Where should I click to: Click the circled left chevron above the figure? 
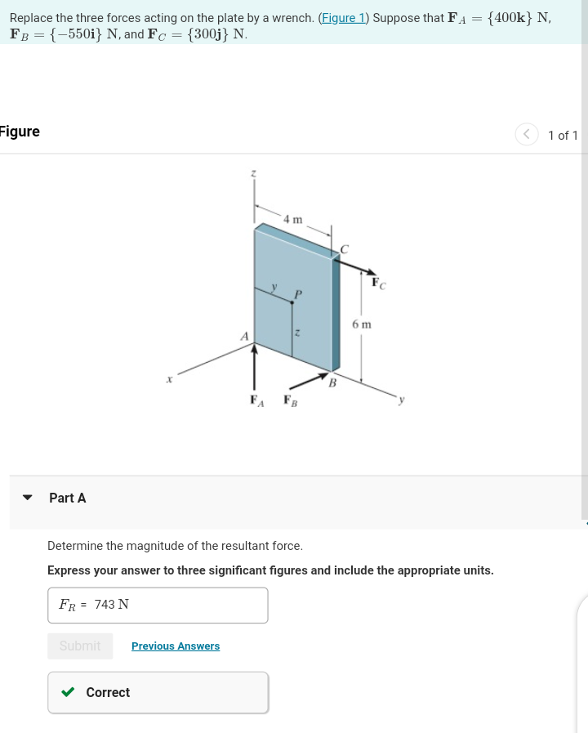point(528,135)
